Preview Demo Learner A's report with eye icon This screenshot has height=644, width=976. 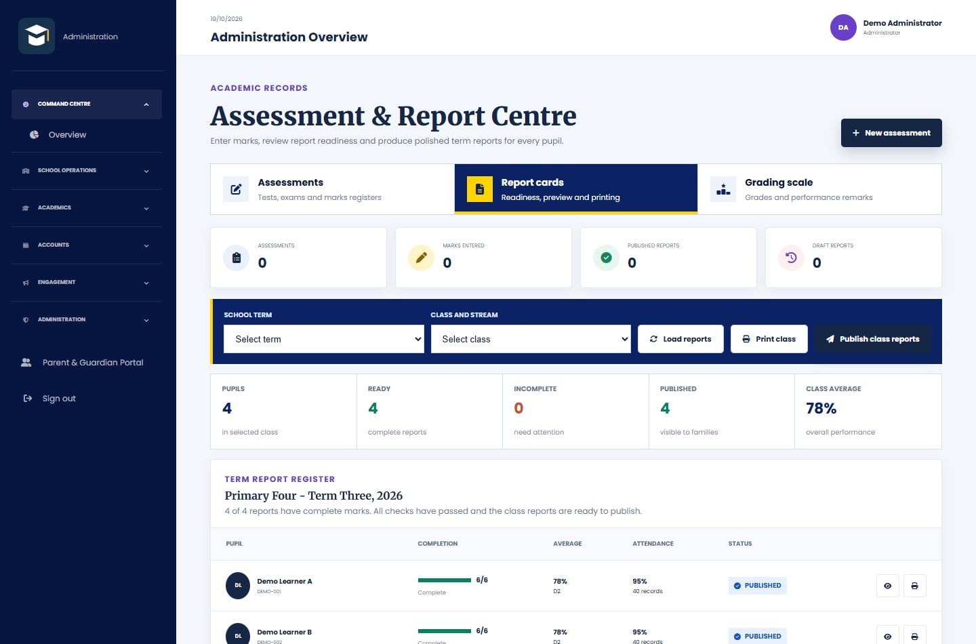pyautogui.click(x=887, y=586)
